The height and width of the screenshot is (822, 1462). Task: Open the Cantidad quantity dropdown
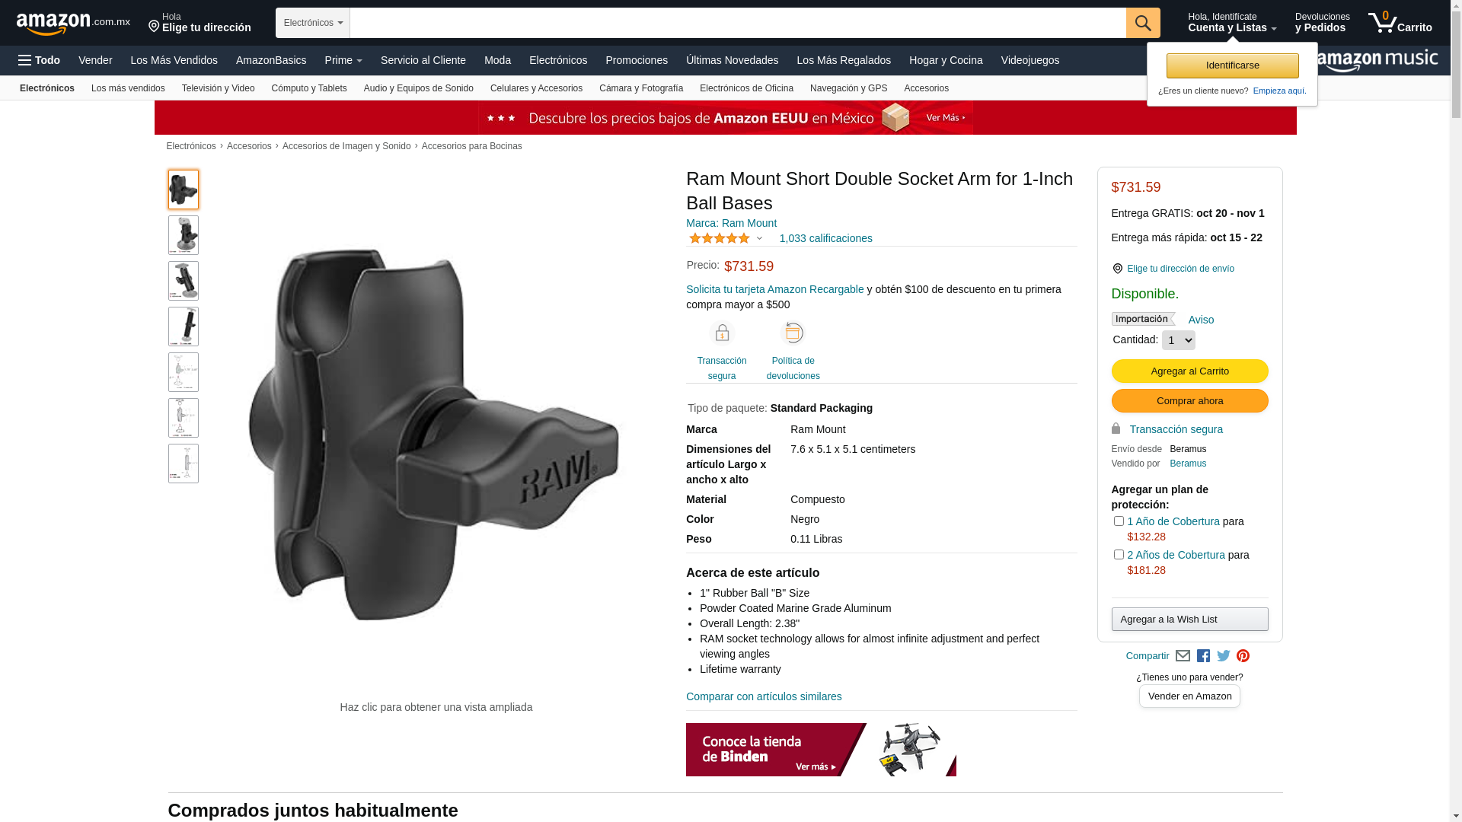point(1179,340)
